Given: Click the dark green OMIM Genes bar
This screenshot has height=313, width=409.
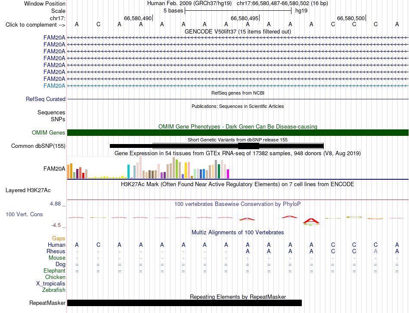Looking at the screenshot, I should 238,132.
